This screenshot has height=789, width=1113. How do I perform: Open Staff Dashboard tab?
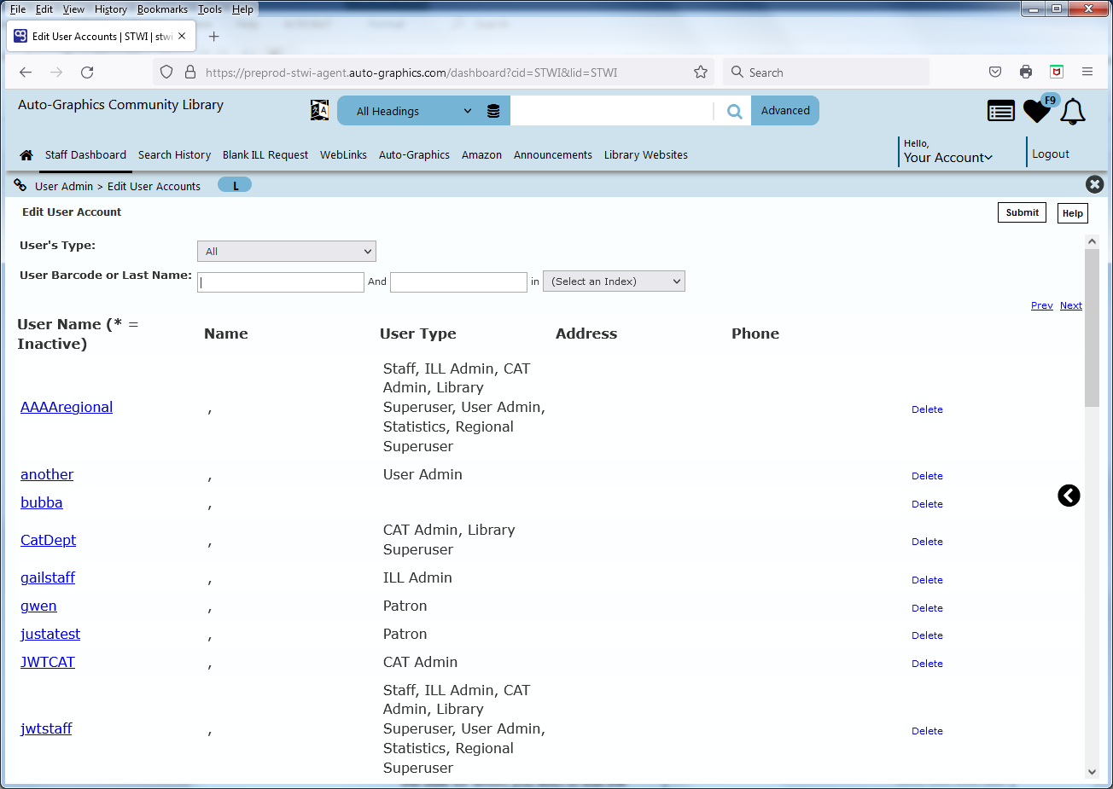pyautogui.click(x=85, y=155)
